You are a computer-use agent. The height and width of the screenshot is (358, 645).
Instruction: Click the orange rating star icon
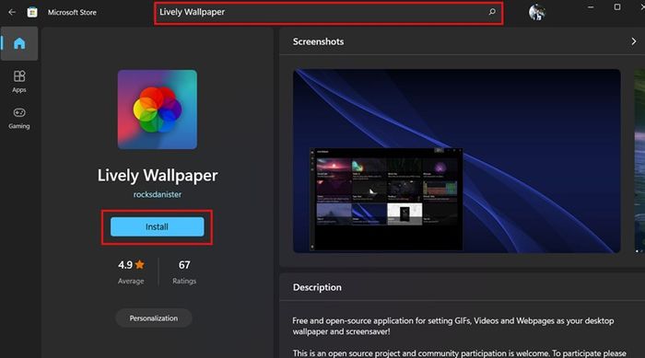pos(140,264)
